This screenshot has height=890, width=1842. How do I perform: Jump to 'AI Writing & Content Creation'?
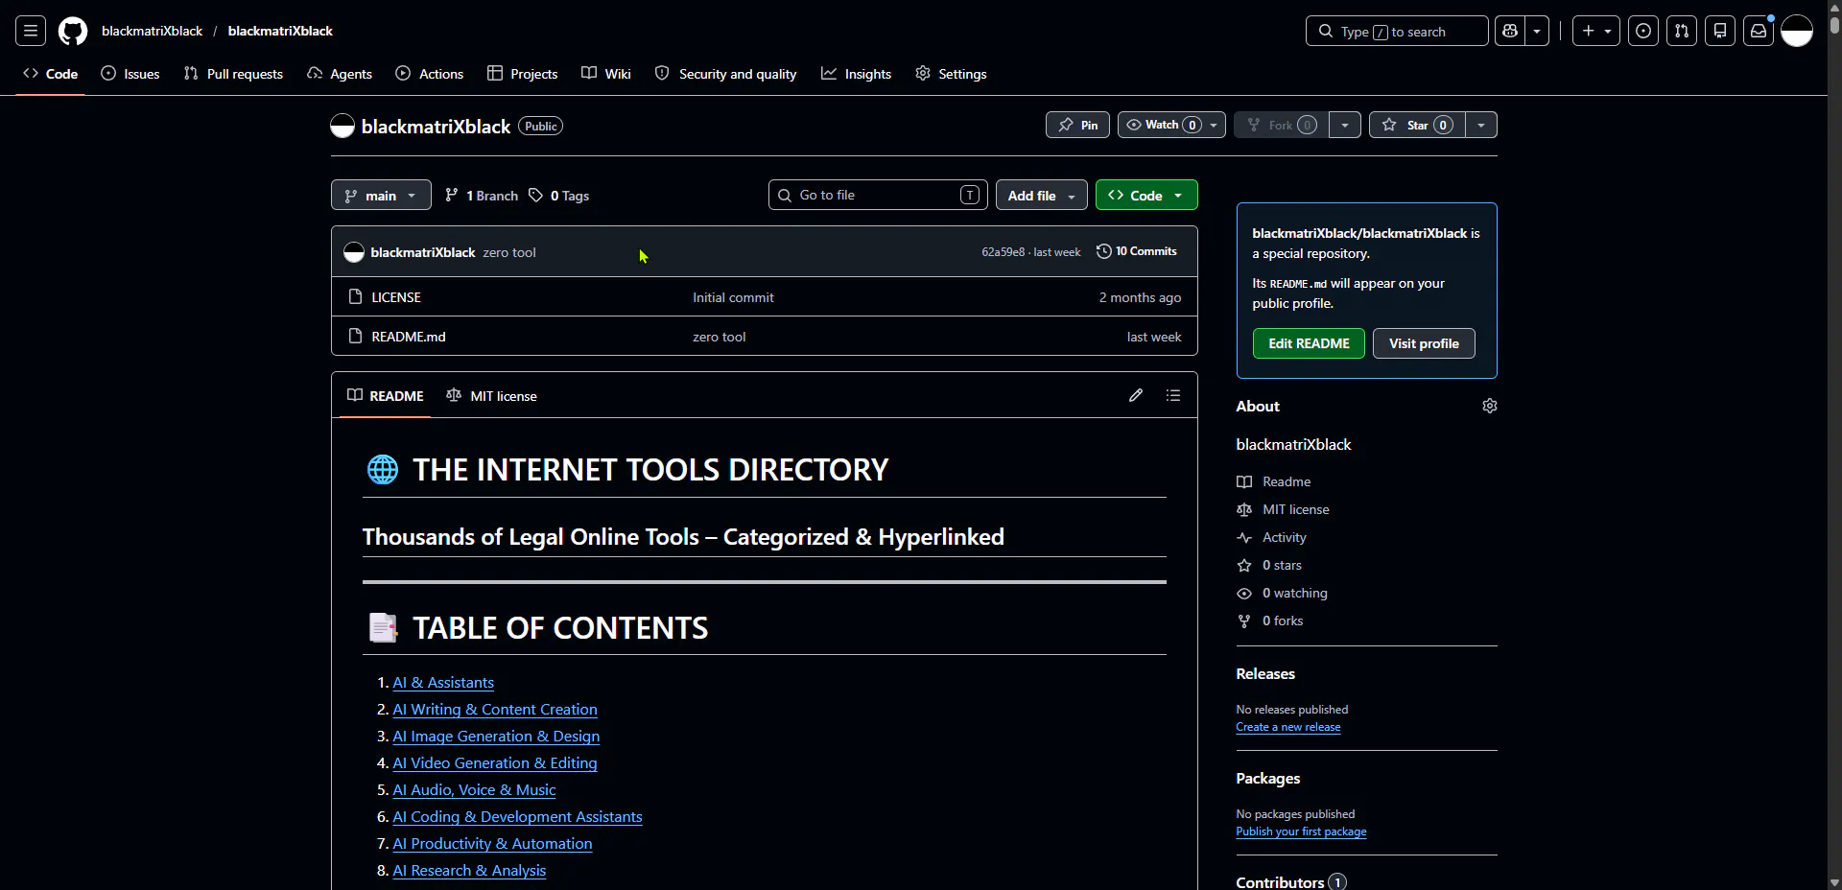(x=495, y=710)
